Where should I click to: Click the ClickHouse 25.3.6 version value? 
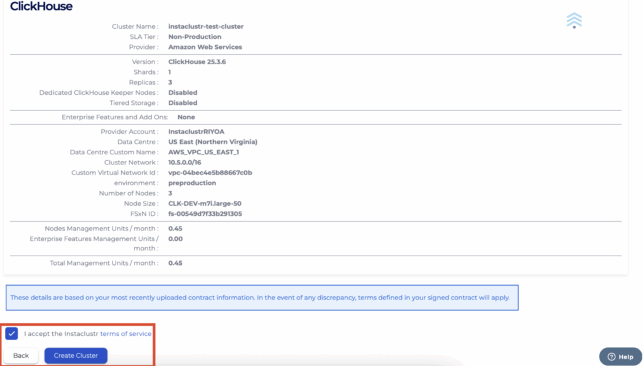198,62
